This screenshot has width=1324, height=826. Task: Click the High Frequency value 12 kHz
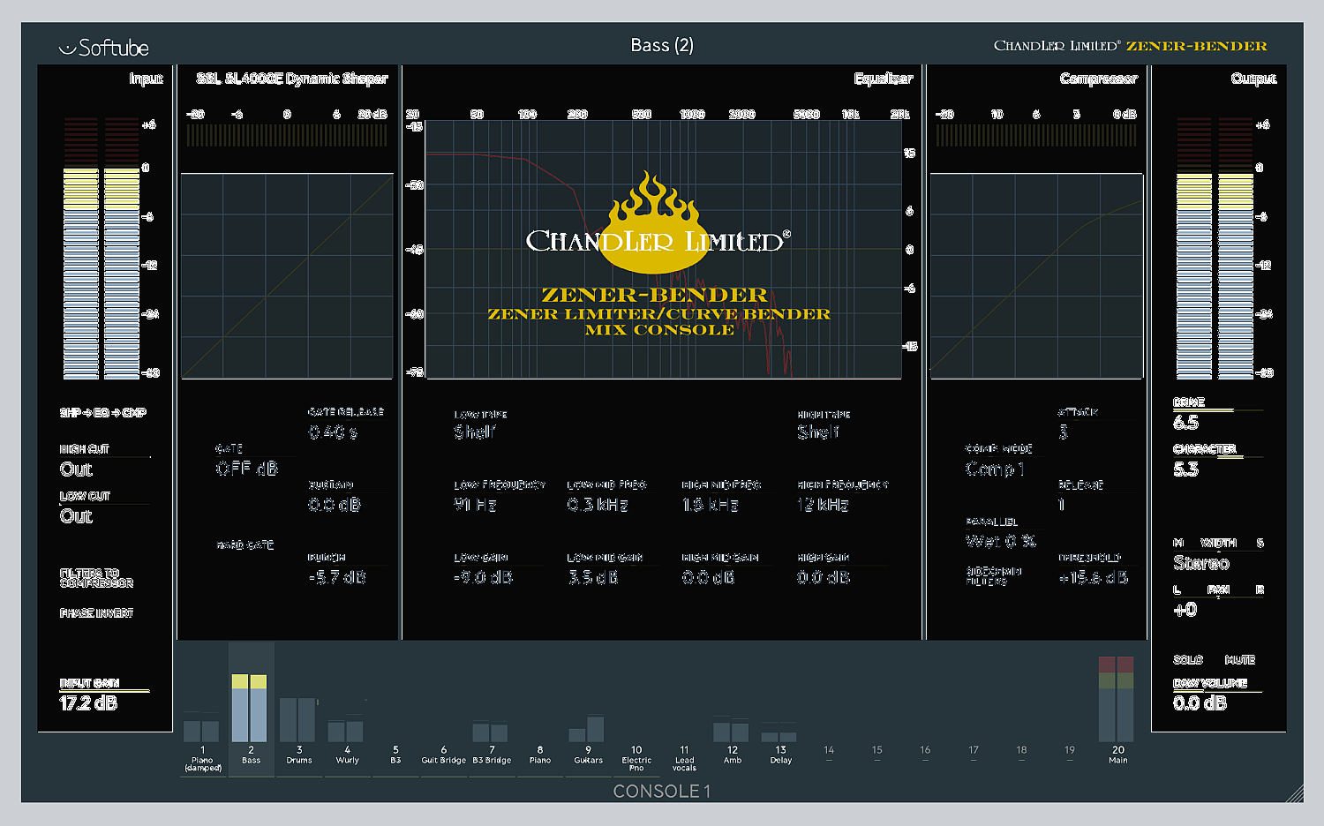823,505
